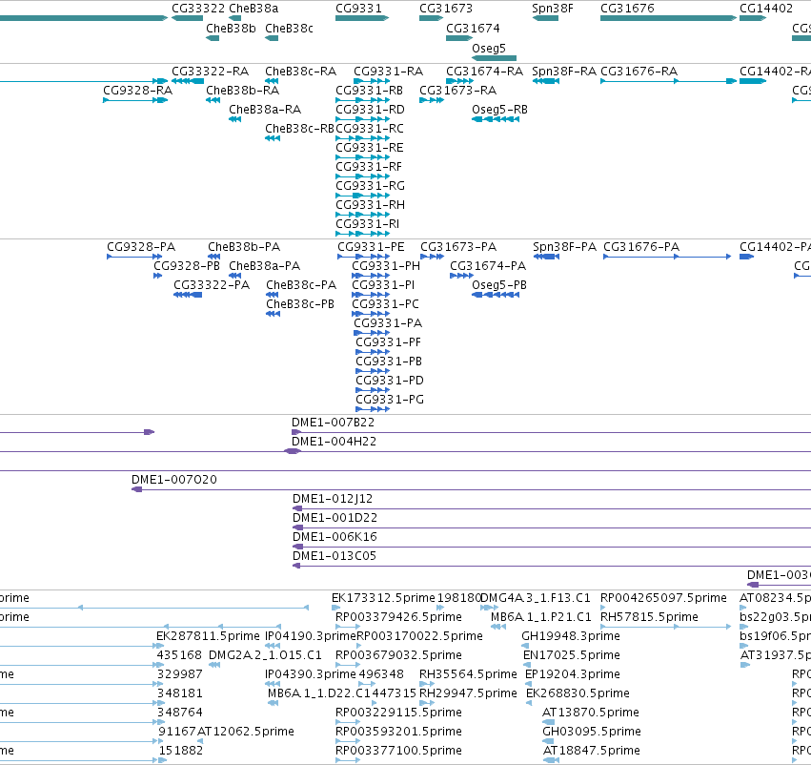The image size is (811, 765).
Task: Select protein CG9331-PF
Action: (x=373, y=352)
